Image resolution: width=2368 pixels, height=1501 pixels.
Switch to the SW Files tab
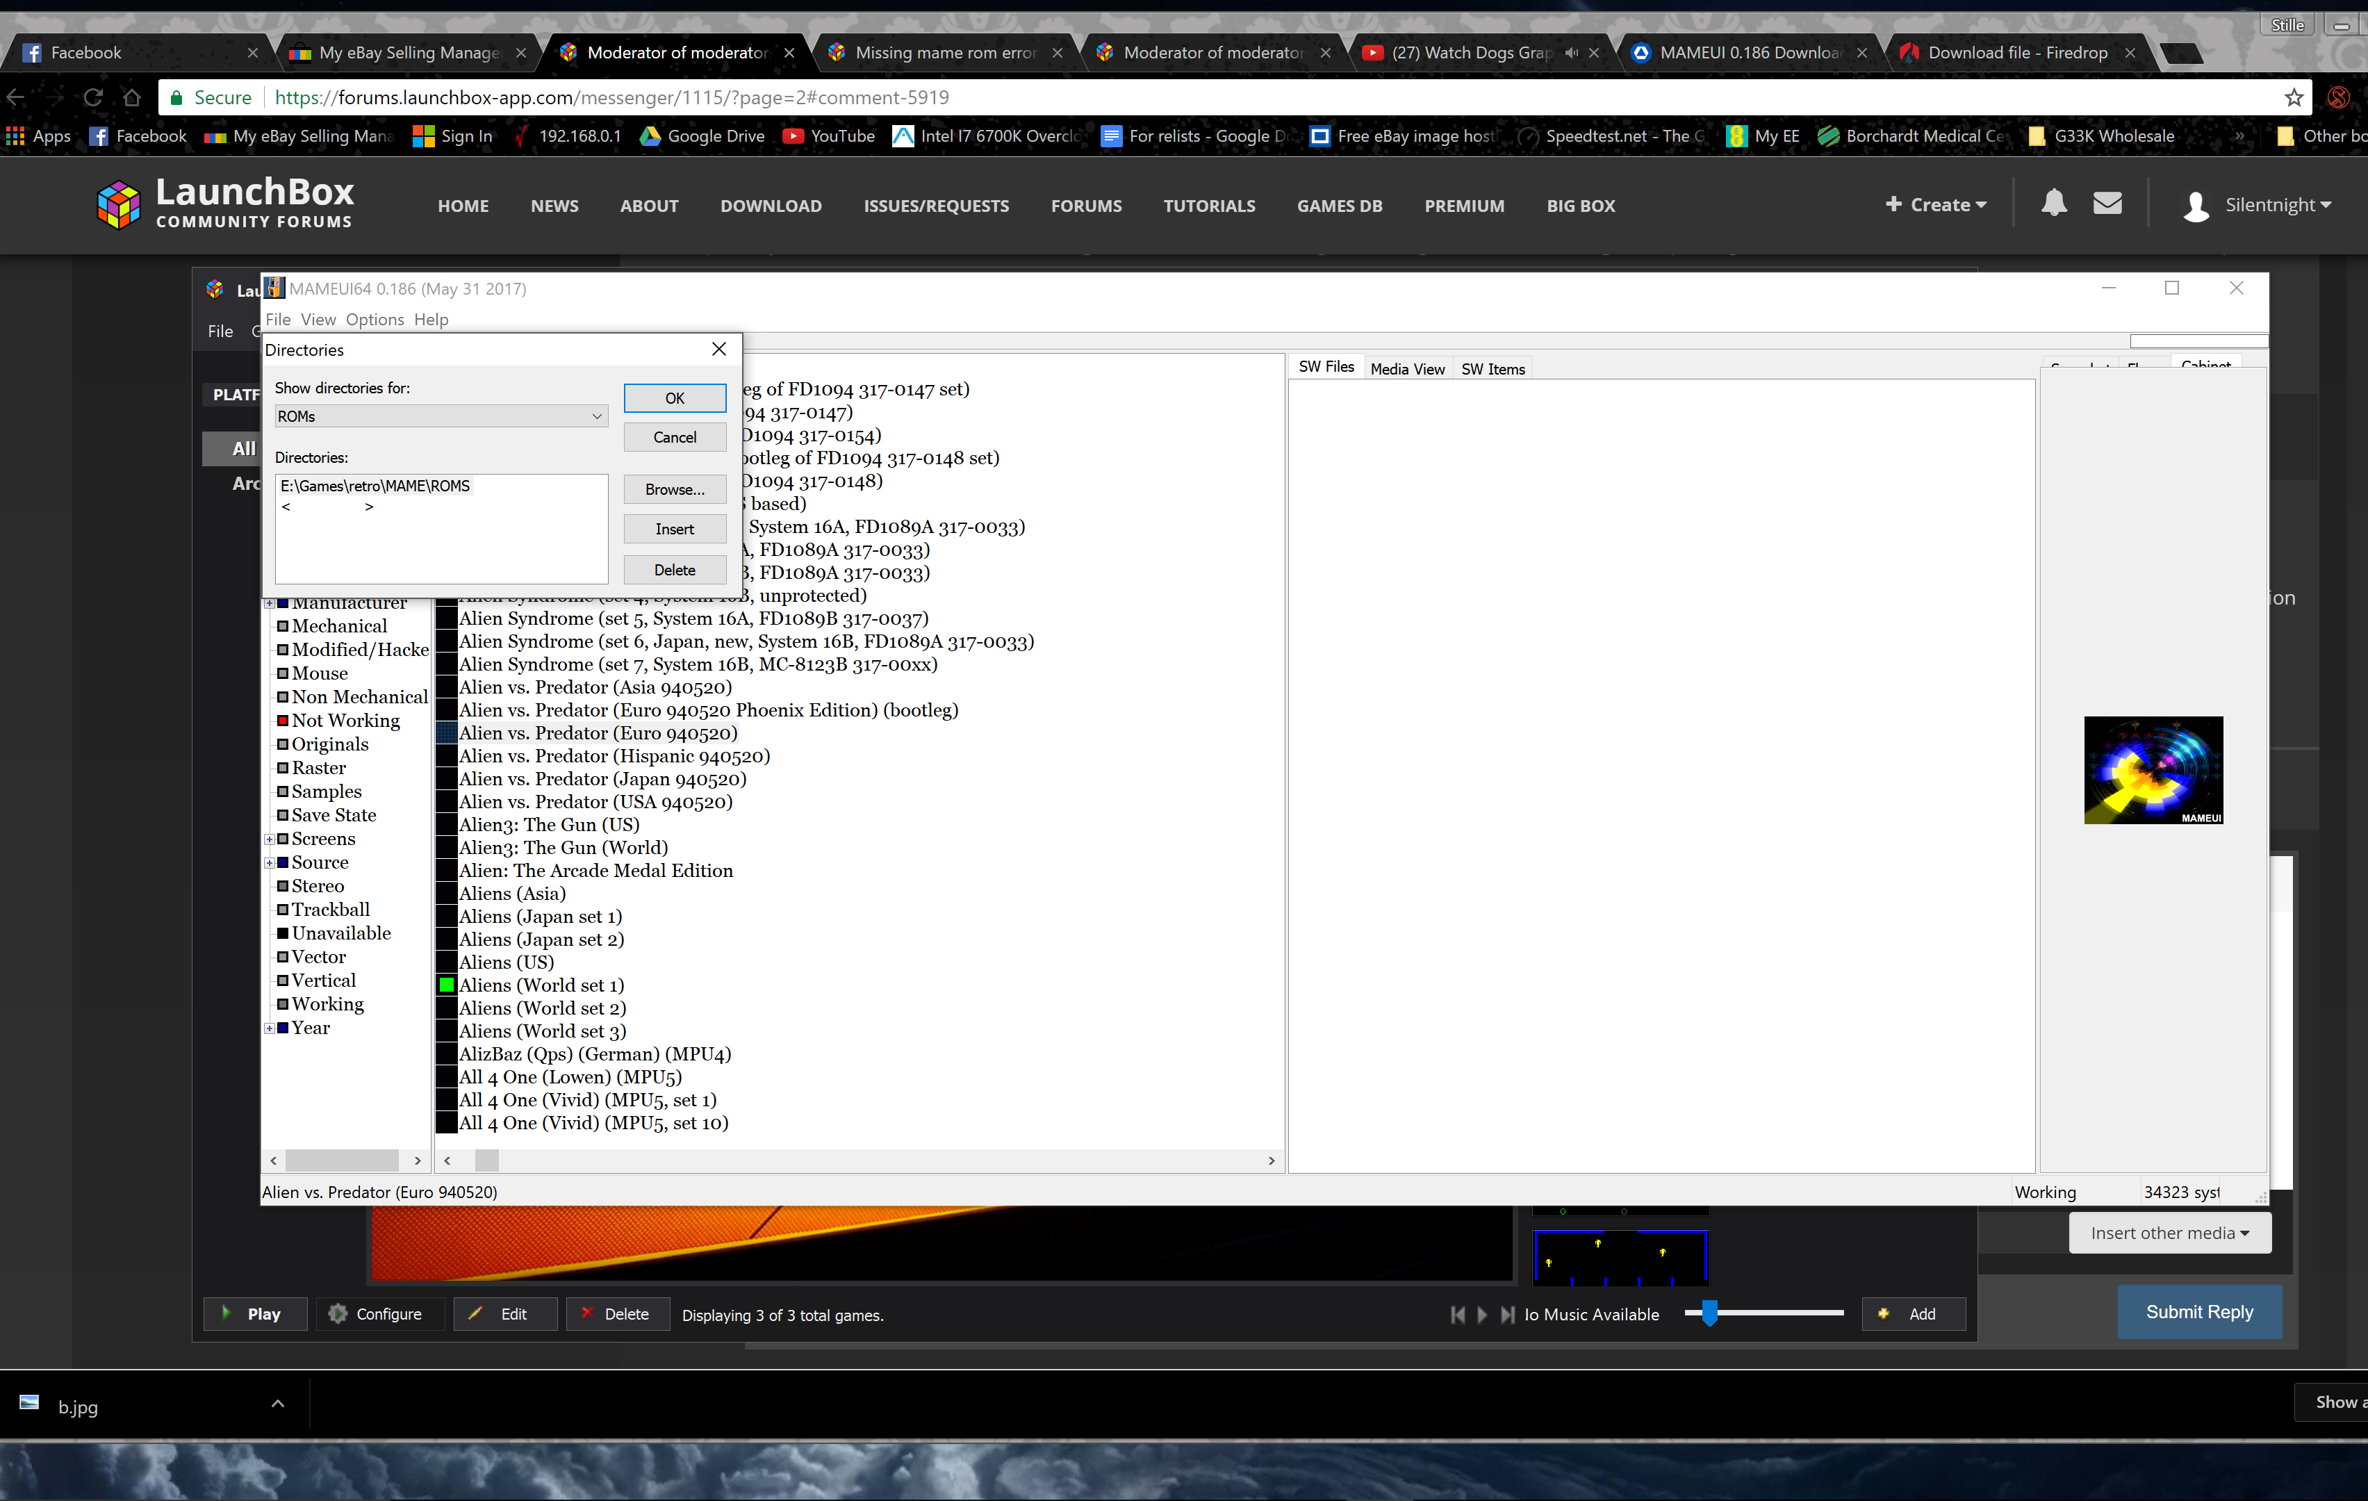click(1326, 367)
